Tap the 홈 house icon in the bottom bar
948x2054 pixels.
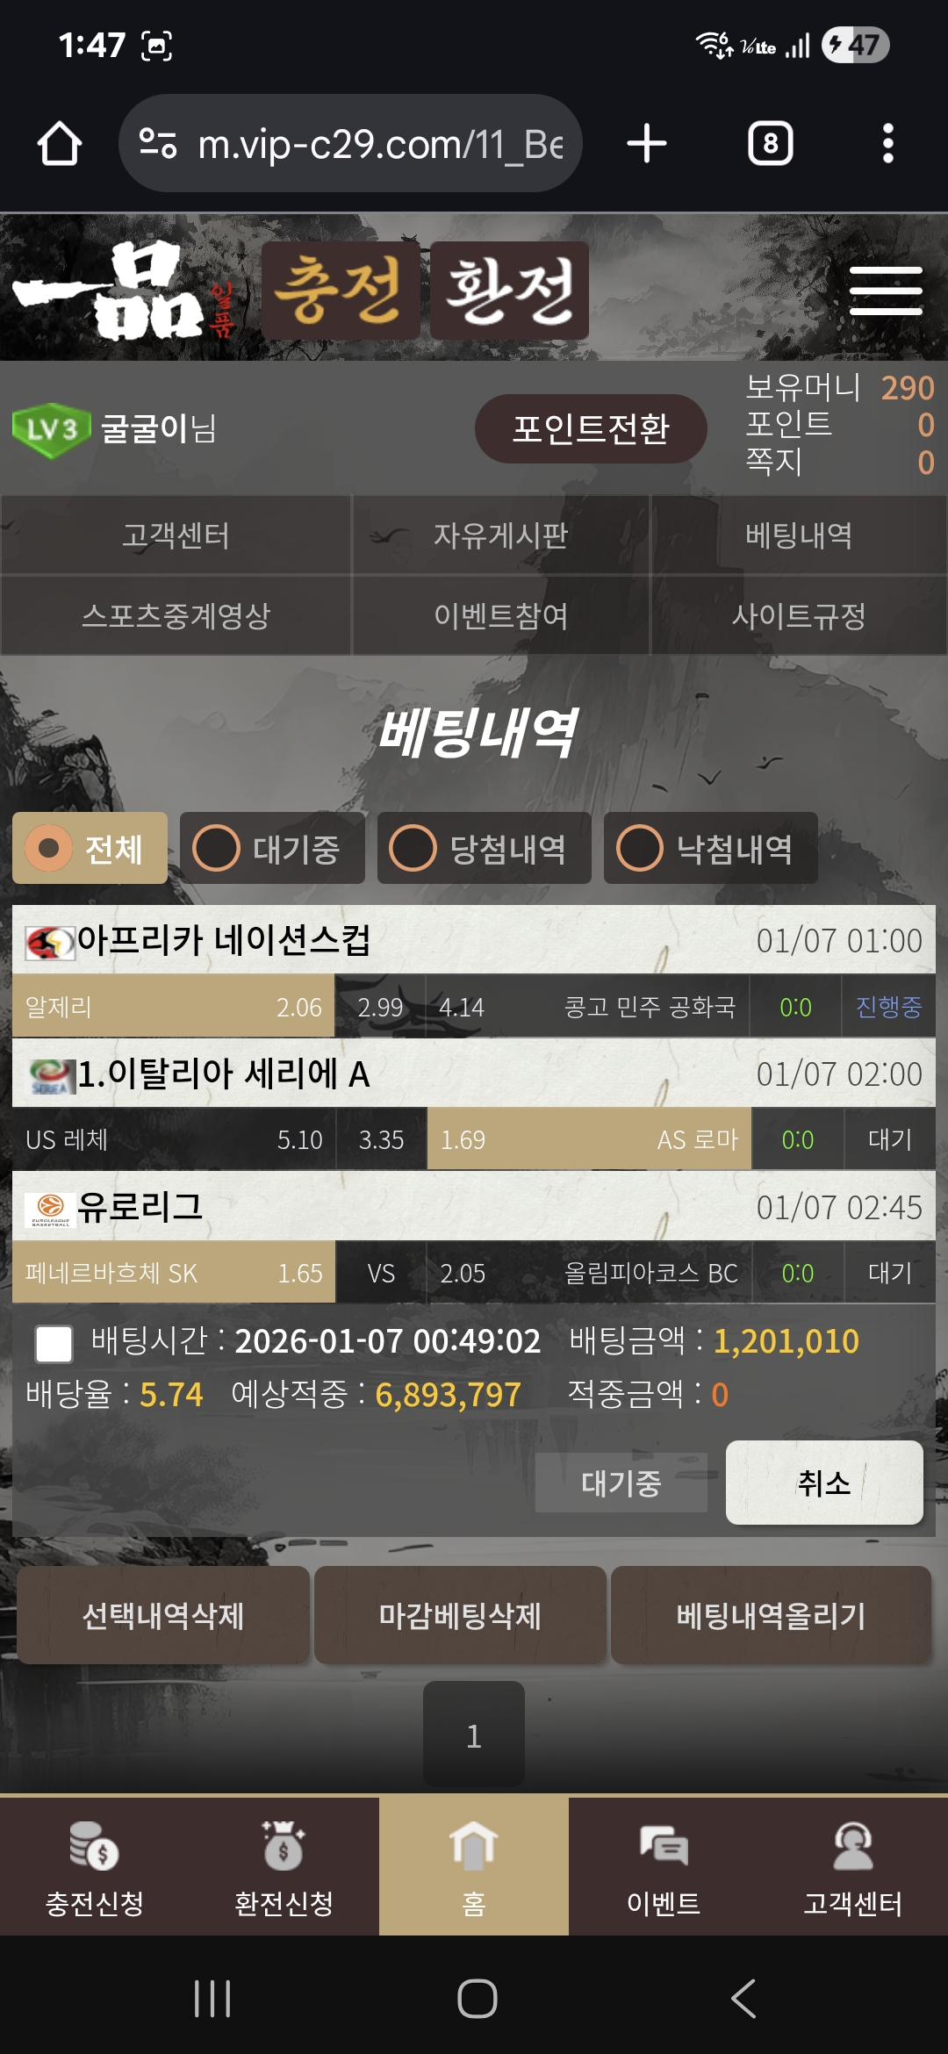click(x=473, y=1845)
